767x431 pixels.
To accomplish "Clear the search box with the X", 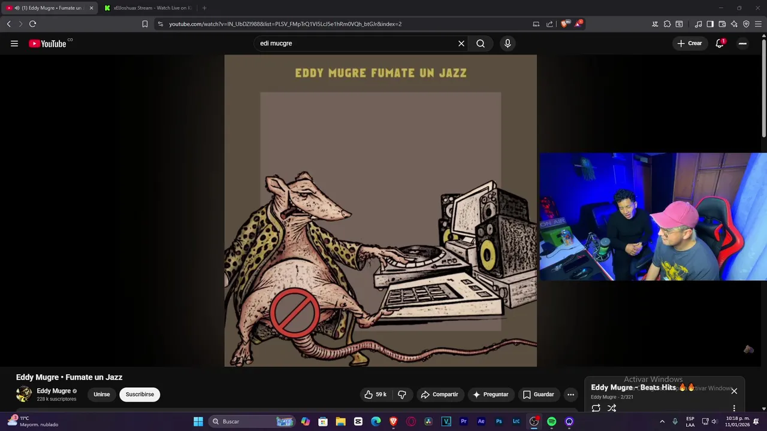I will tap(461, 43).
